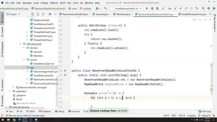Collapse the ZZGconcurrent folder
The height and width of the screenshot is (122, 217).
click(20, 44)
